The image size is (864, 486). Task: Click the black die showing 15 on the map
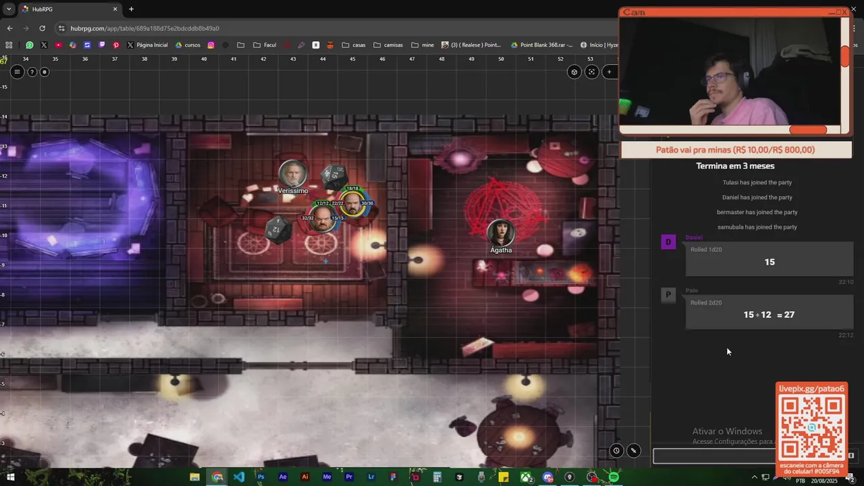(x=334, y=176)
